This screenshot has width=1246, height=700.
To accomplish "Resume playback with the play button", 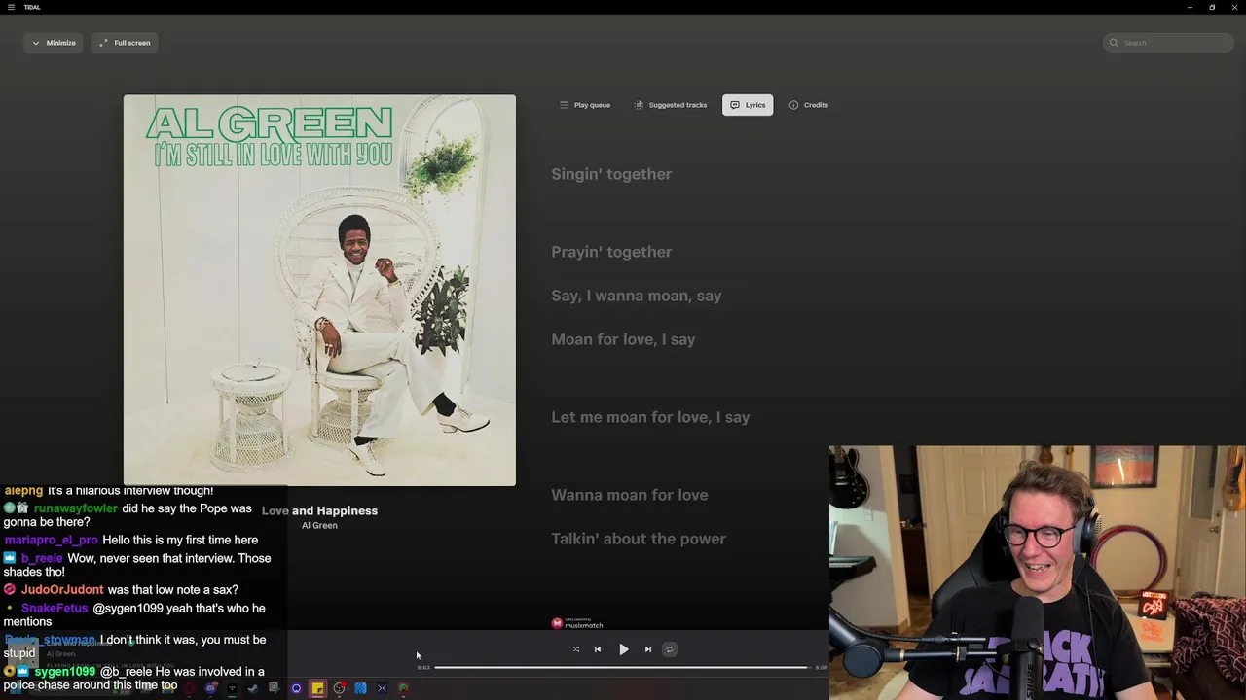I will pyautogui.click(x=624, y=649).
